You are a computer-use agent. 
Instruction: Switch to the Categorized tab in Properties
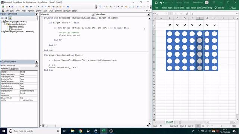(14, 69)
